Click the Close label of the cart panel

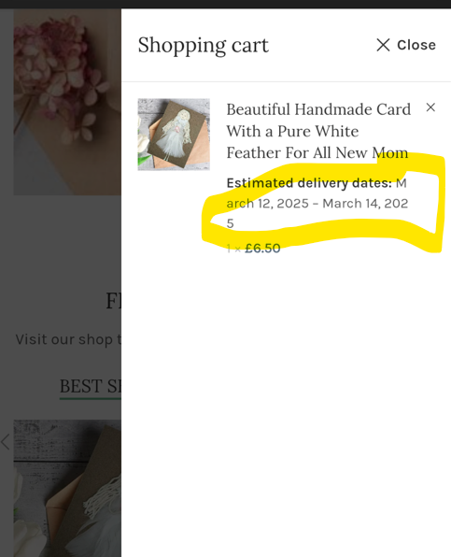(416, 45)
